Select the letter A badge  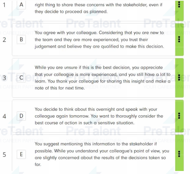21,5
